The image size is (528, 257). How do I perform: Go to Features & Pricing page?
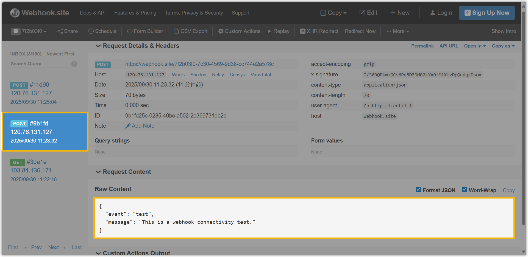click(135, 13)
